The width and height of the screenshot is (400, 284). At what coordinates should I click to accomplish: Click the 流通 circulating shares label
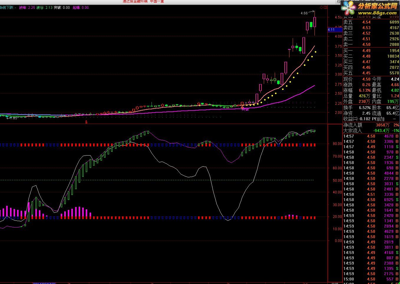[x=376, y=113]
